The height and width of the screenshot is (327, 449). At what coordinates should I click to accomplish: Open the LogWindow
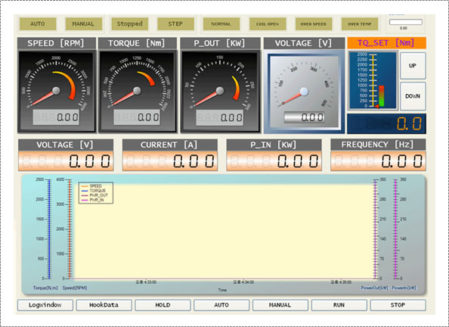click(45, 305)
